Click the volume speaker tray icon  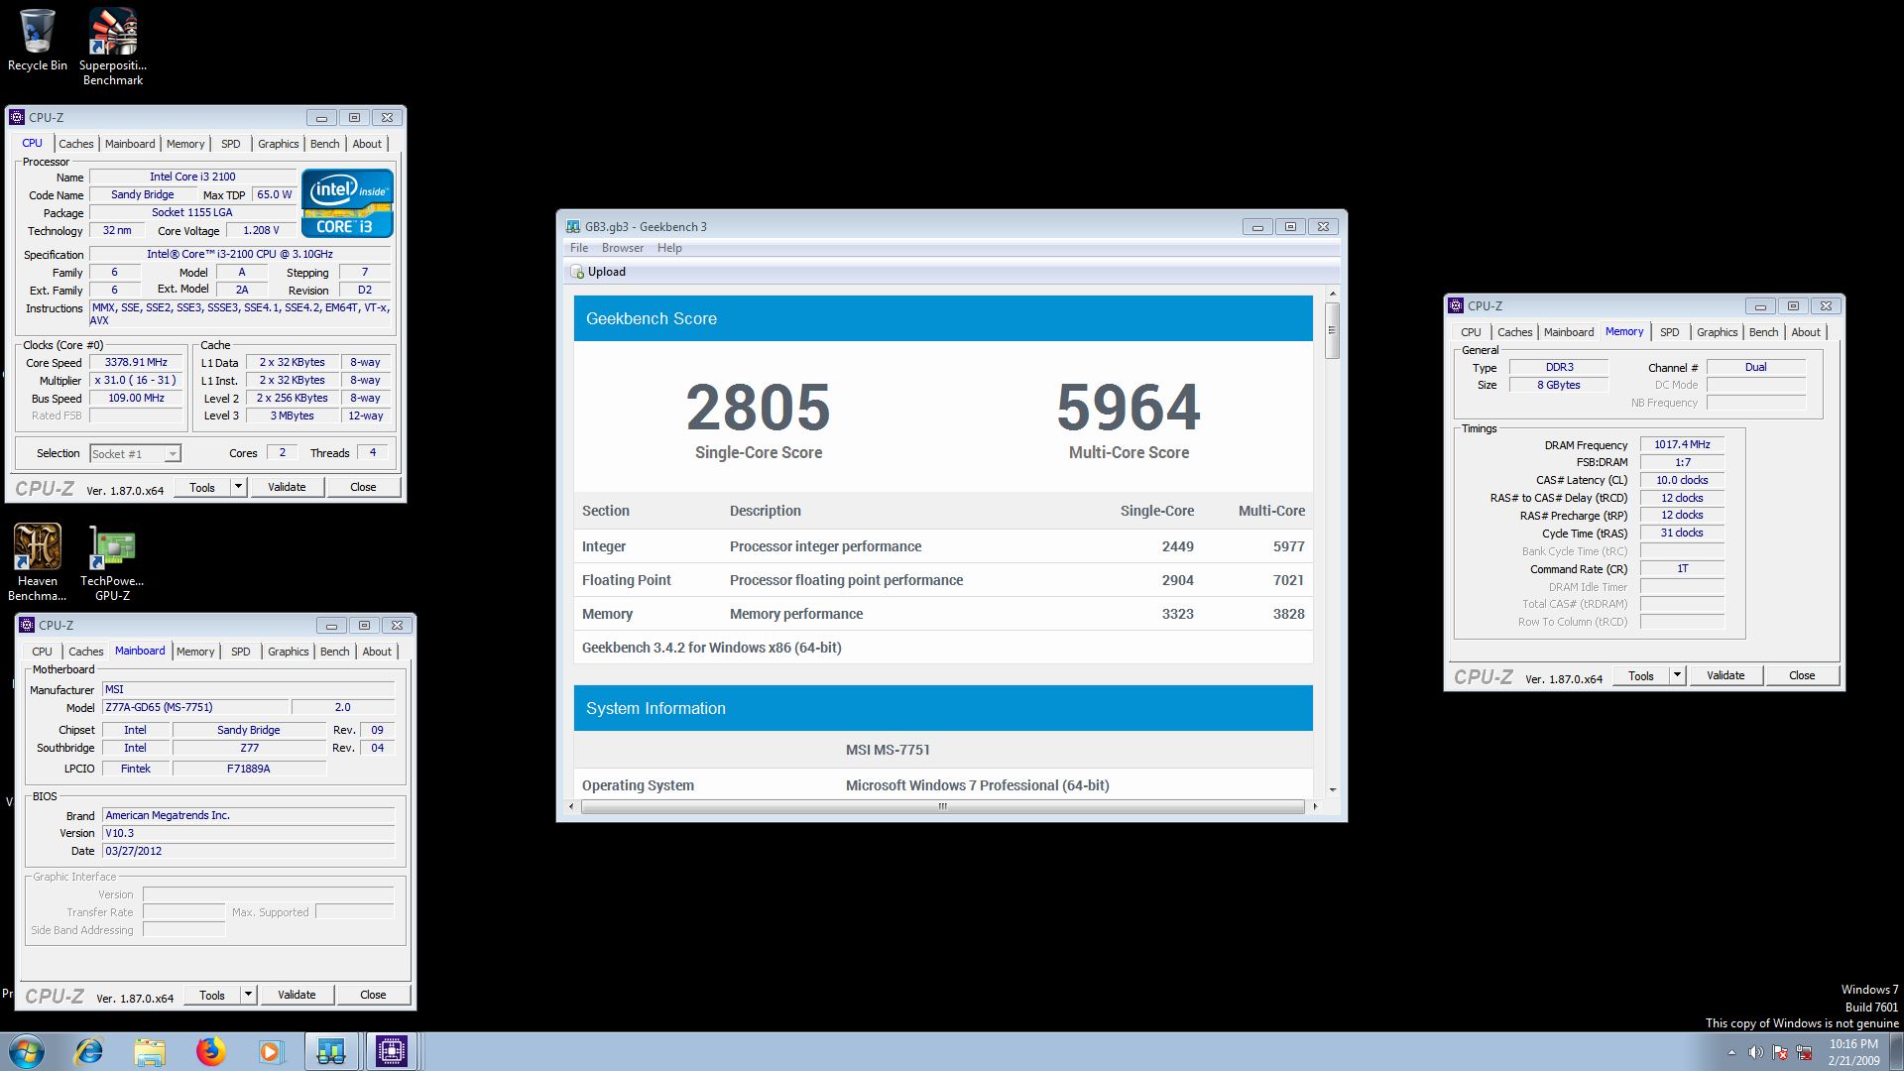coord(1756,1052)
